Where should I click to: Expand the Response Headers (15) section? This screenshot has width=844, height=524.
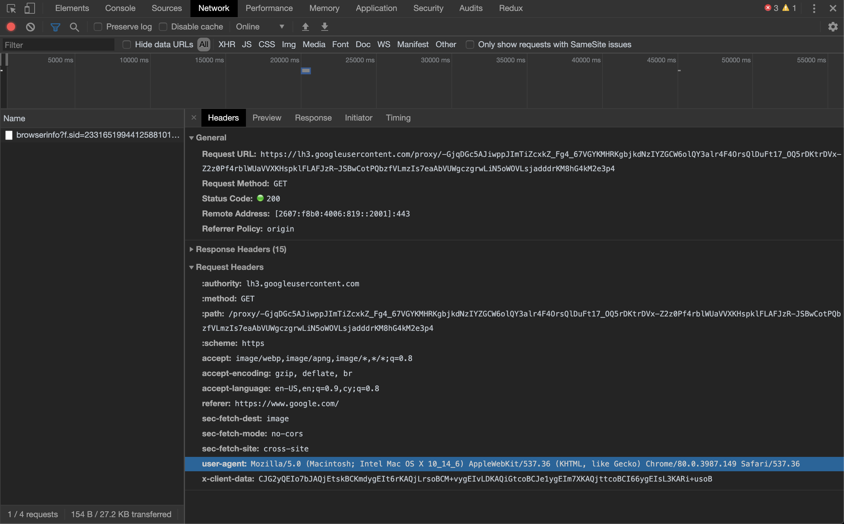tap(240, 249)
